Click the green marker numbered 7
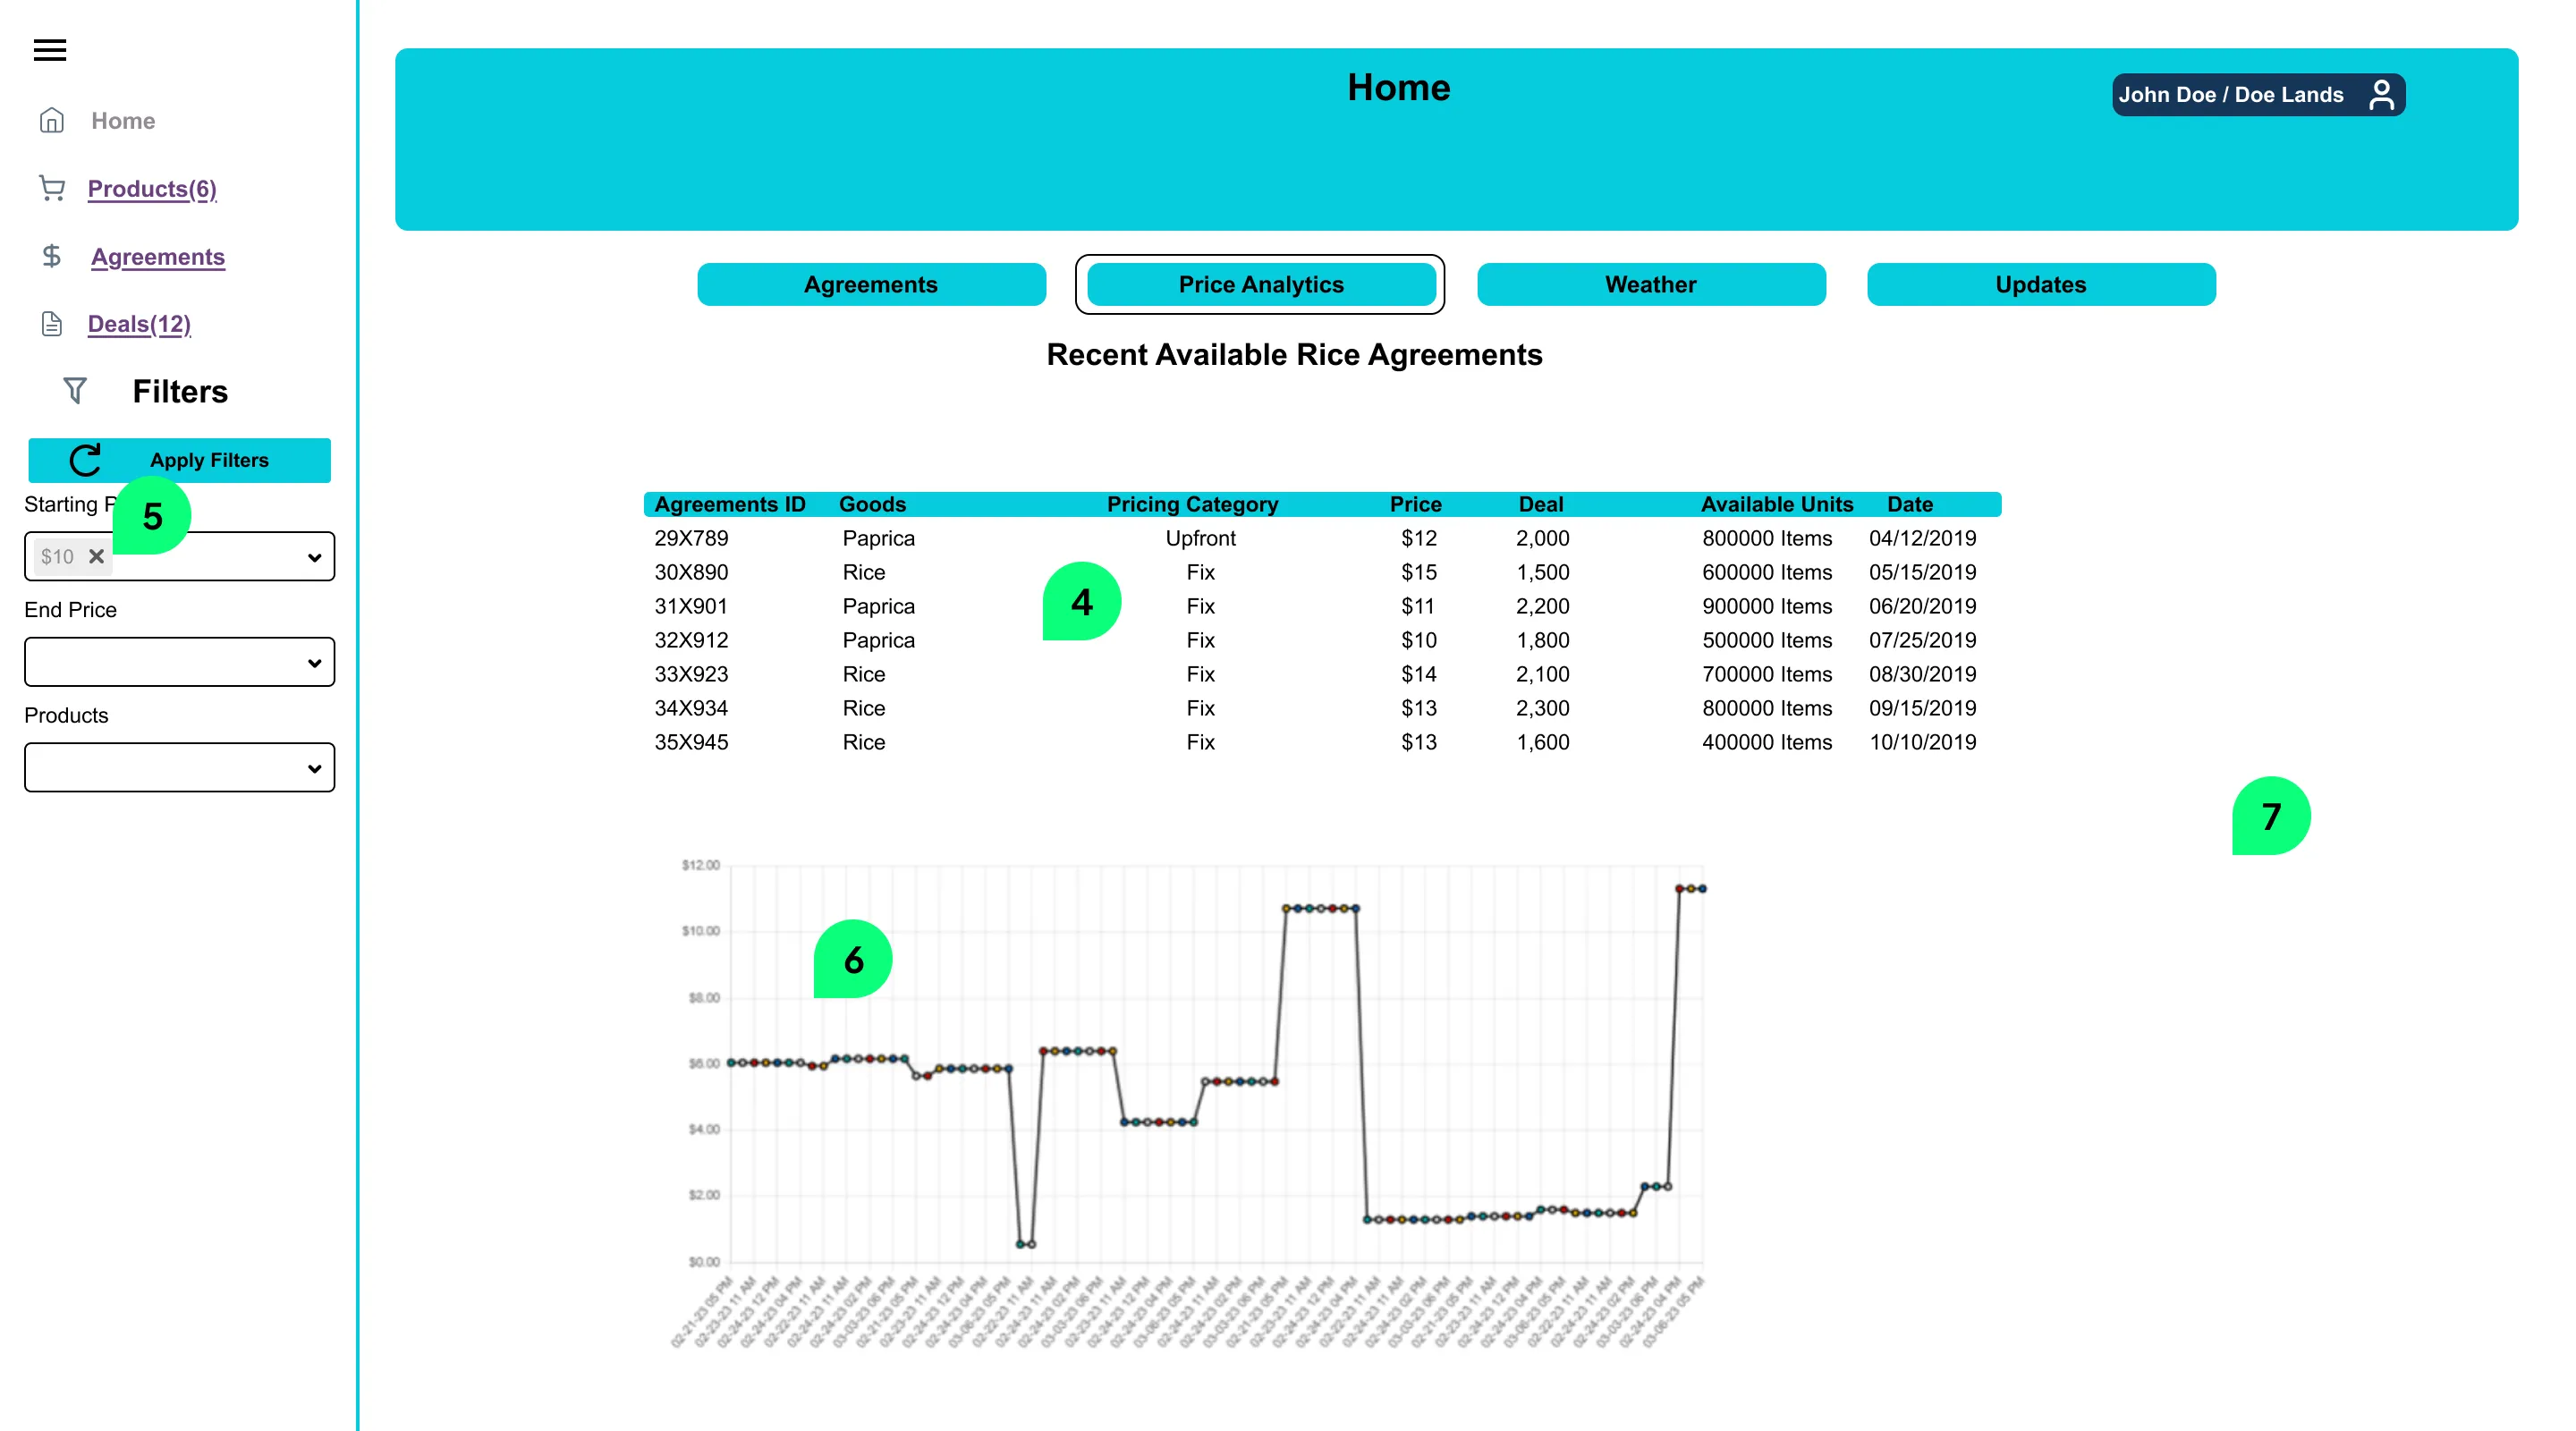The image size is (2576, 1431). pyautogui.click(x=2270, y=817)
